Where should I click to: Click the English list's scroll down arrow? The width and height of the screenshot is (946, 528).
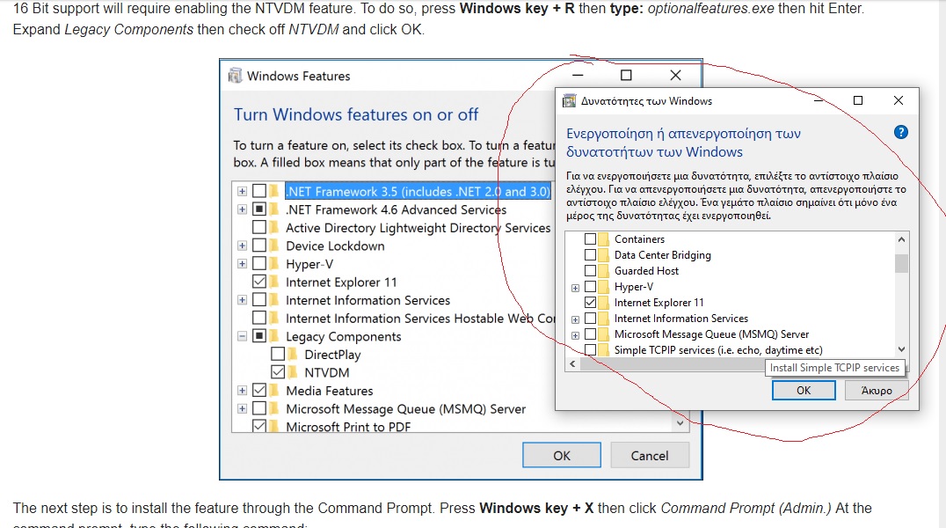tap(680, 423)
